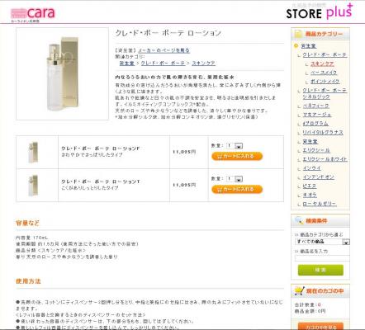Click the cara store logo

pos(33,15)
